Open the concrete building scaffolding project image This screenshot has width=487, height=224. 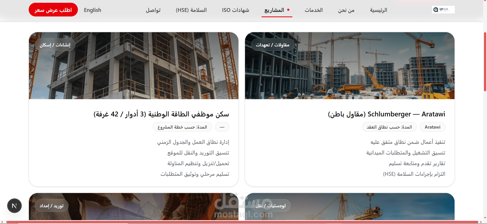click(134, 66)
